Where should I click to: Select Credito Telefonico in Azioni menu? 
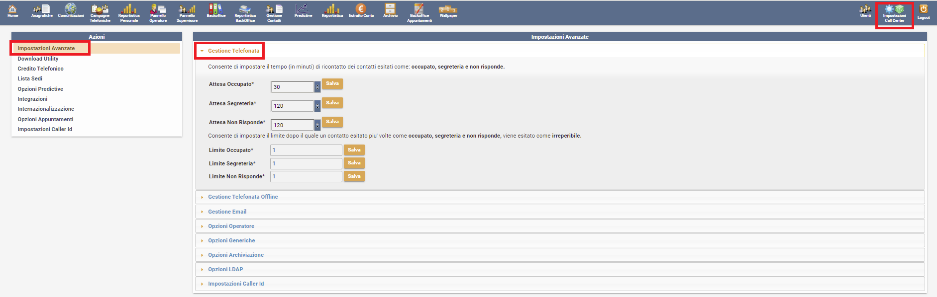(41, 69)
